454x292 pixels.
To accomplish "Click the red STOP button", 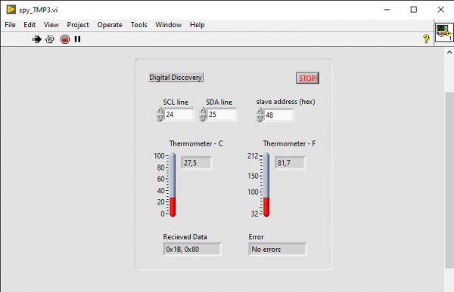I will [307, 78].
